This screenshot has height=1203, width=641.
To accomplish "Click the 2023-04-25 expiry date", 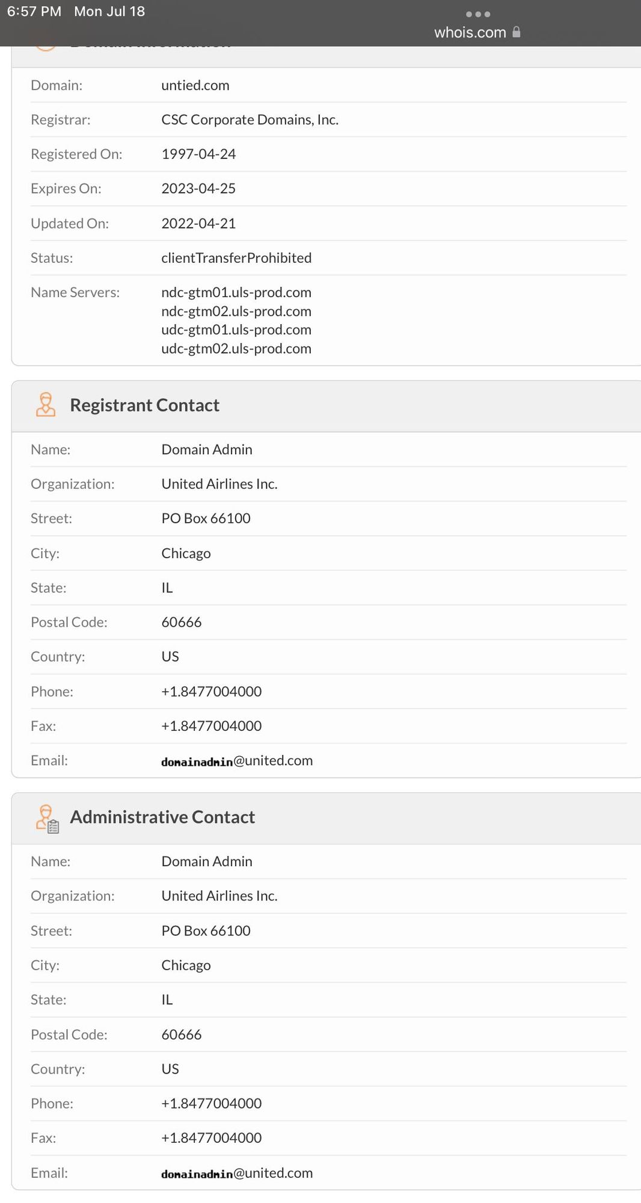I will tap(198, 189).
